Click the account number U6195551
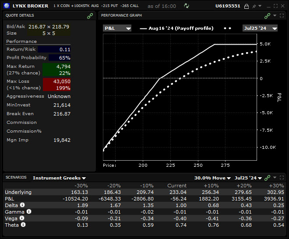The width and height of the screenshot is (289, 239). point(228,6)
